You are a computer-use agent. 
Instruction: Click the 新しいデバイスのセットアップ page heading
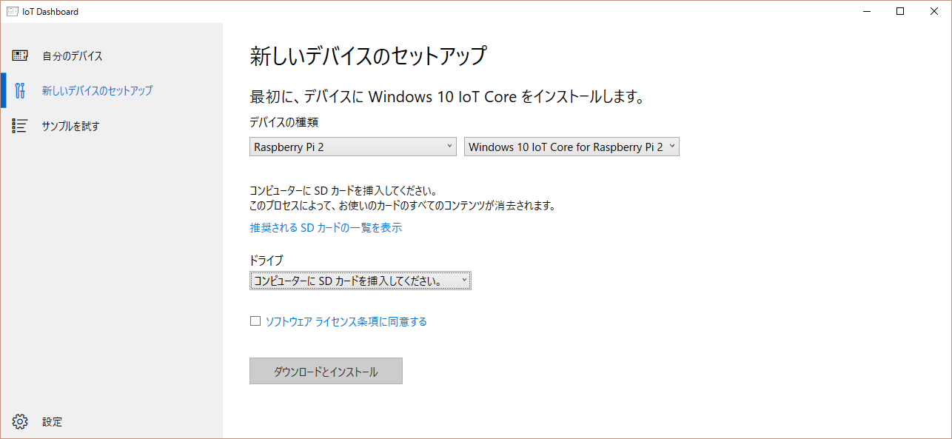(x=368, y=56)
